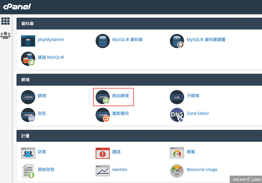
Task: Open the Awstats link
Action: [x=120, y=169]
